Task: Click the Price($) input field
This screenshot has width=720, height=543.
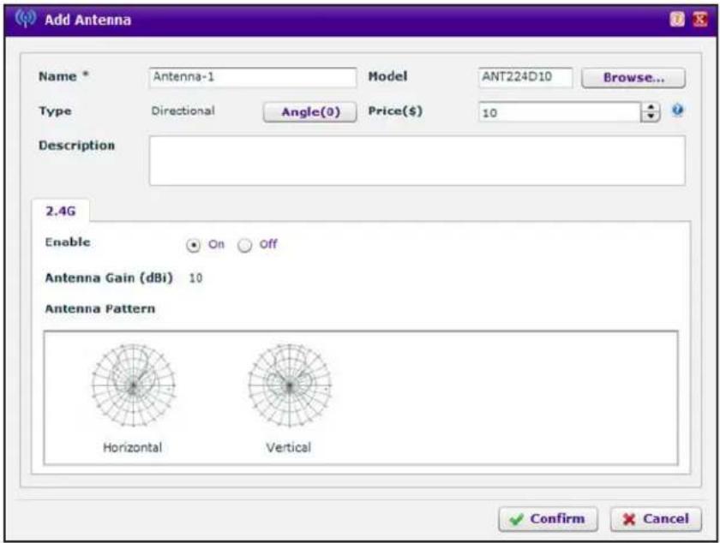Action: click(559, 112)
